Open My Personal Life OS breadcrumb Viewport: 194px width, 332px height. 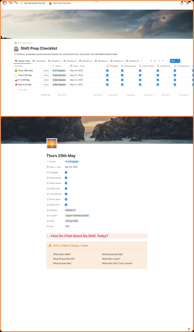click(x=33, y=3)
